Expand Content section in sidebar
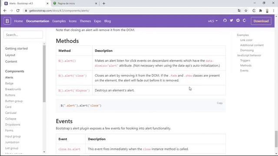The width and height of the screenshot is (278, 156). point(11,62)
